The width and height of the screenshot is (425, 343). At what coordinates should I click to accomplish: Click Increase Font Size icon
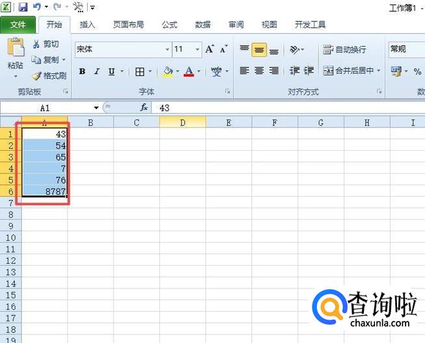click(209, 49)
